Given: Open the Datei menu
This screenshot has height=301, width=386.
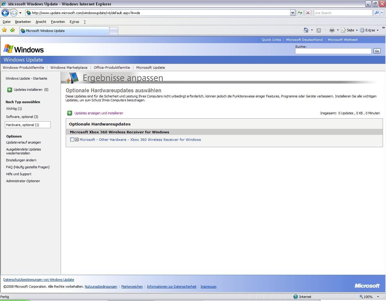Looking at the screenshot, I should click(x=7, y=22).
